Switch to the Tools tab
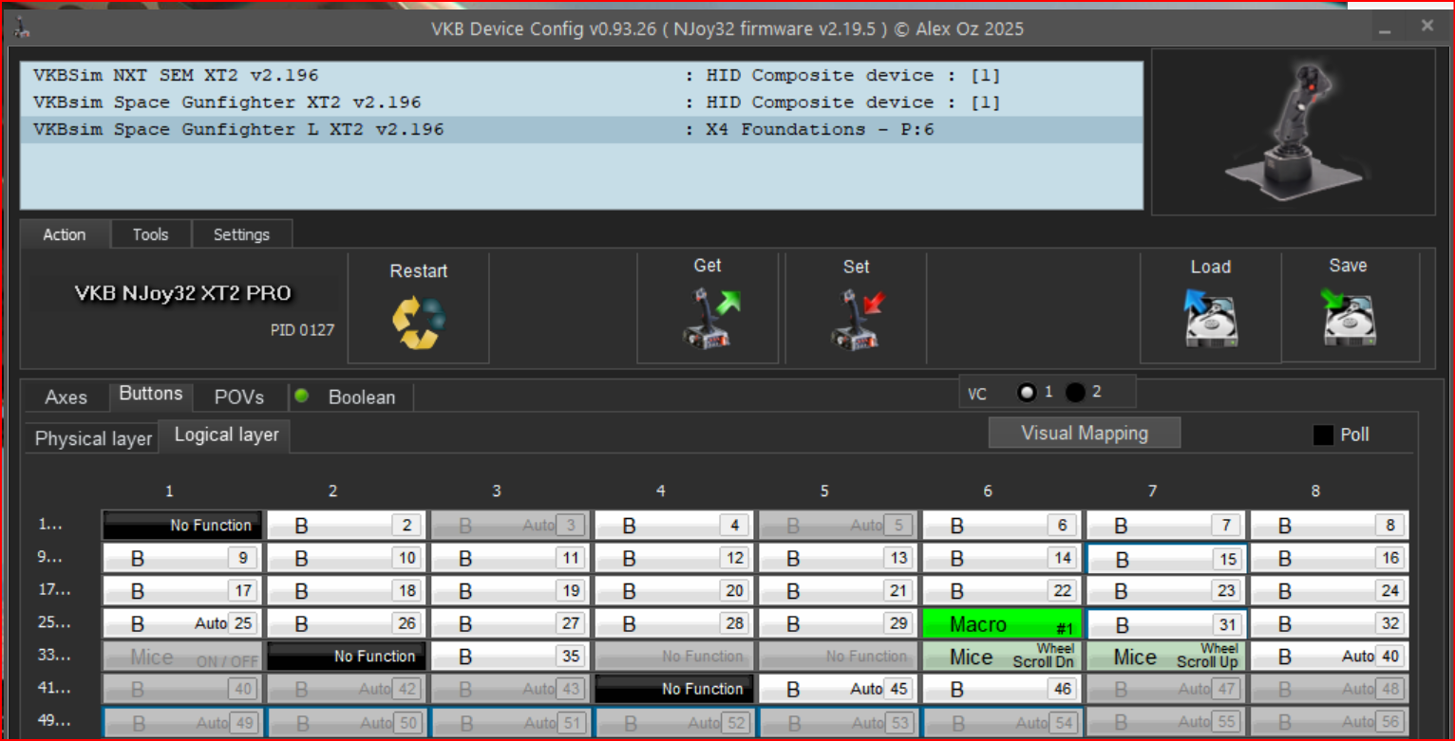The image size is (1455, 741). point(151,234)
